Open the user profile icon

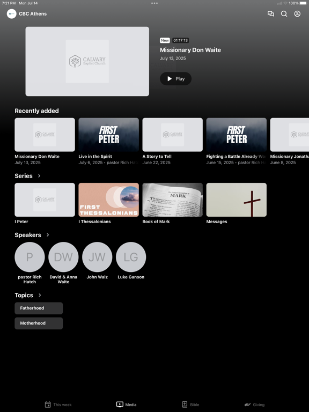pos(297,13)
